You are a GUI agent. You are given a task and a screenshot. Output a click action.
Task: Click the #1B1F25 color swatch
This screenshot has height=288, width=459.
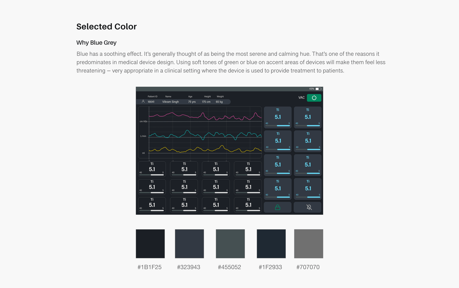150,244
